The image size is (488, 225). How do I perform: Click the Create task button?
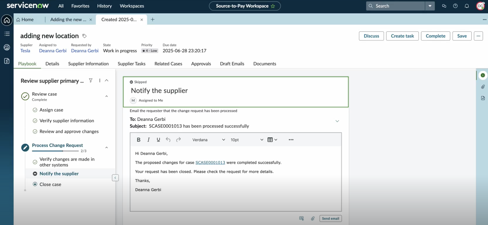click(x=402, y=36)
